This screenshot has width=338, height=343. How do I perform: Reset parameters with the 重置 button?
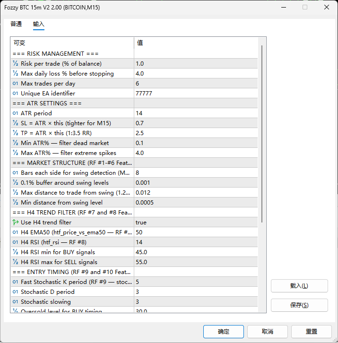tap(311, 332)
